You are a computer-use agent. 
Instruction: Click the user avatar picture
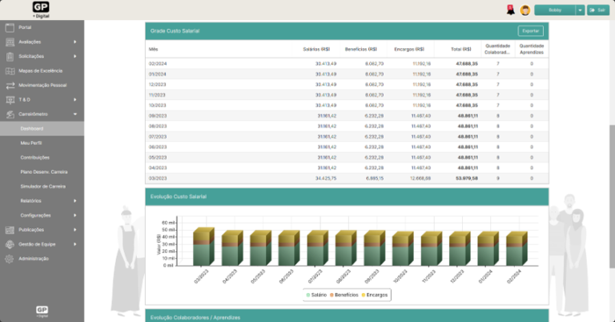point(525,10)
